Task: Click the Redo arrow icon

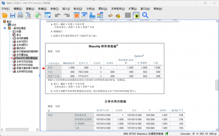Action: click(x=66, y=15)
